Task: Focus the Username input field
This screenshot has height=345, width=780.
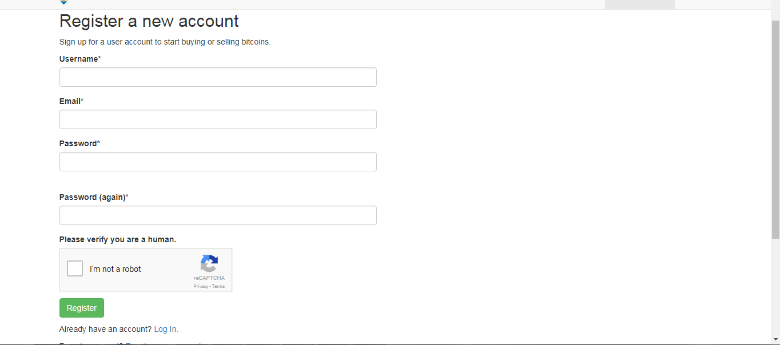Action: [218, 77]
